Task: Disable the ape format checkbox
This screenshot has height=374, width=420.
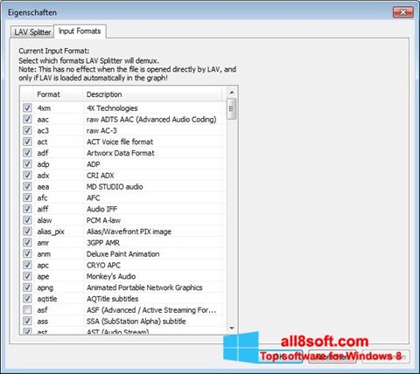Action: (x=27, y=276)
